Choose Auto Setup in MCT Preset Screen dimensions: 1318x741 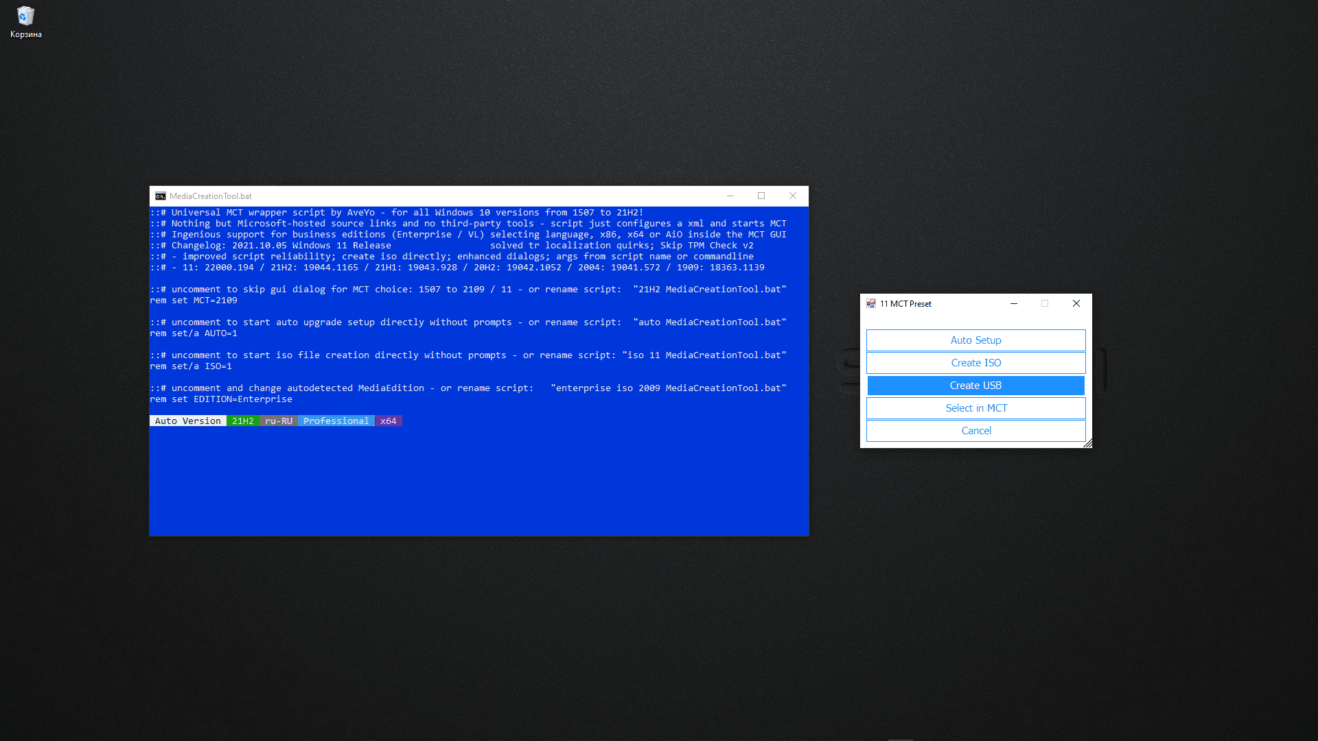(975, 340)
